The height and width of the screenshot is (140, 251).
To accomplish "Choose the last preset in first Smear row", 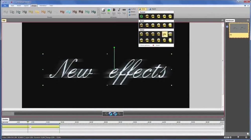I will point(170,34).
